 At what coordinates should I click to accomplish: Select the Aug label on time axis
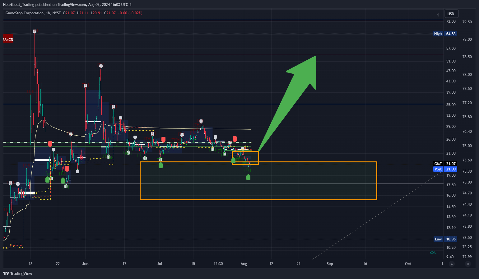244,264
